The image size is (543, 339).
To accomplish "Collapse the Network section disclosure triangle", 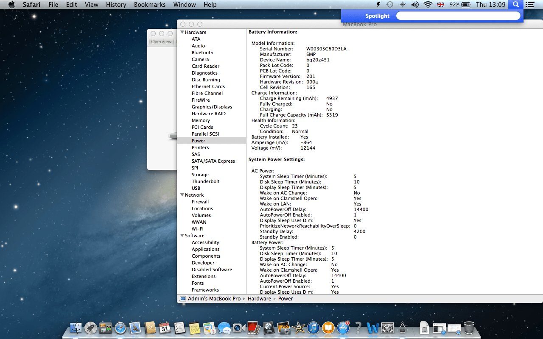I will click(x=182, y=195).
